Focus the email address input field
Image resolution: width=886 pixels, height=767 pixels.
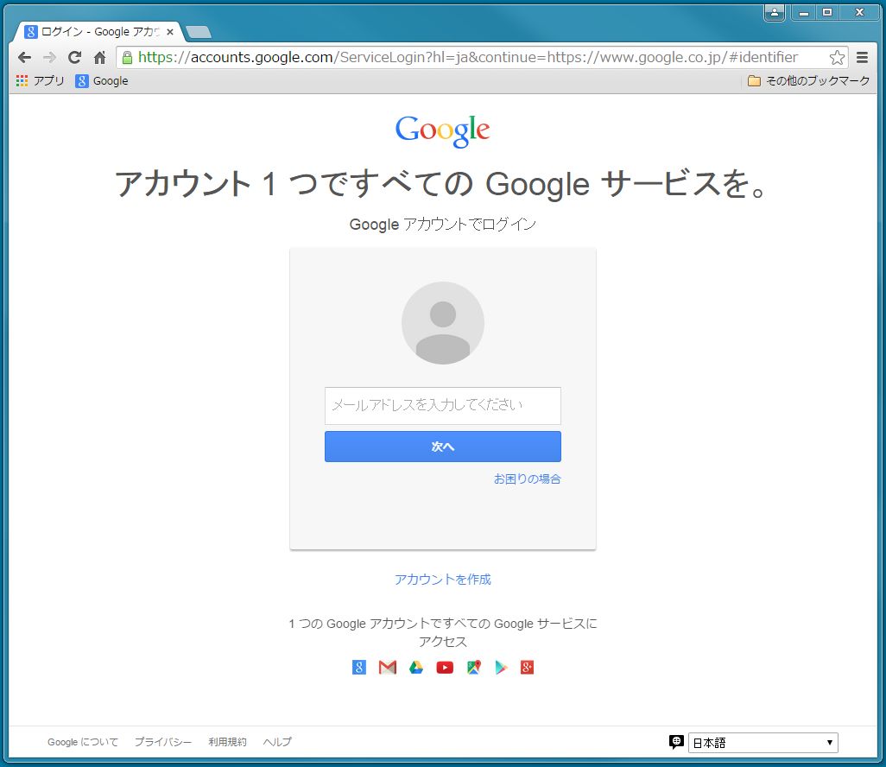pos(443,406)
